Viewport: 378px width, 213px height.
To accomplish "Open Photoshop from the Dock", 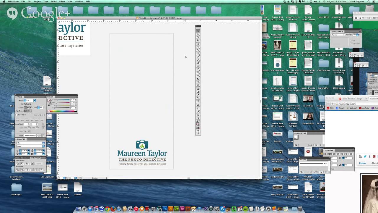I will 165,209.
